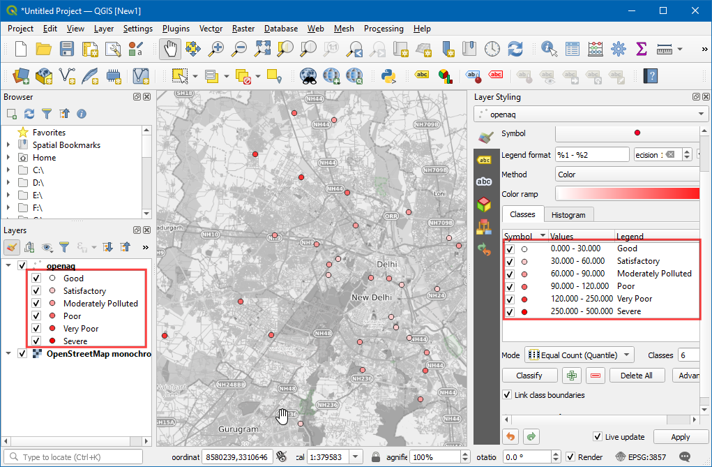Image resolution: width=712 pixels, height=467 pixels.
Task: Open the 3D View tab in Layer Styling
Action: [483, 204]
